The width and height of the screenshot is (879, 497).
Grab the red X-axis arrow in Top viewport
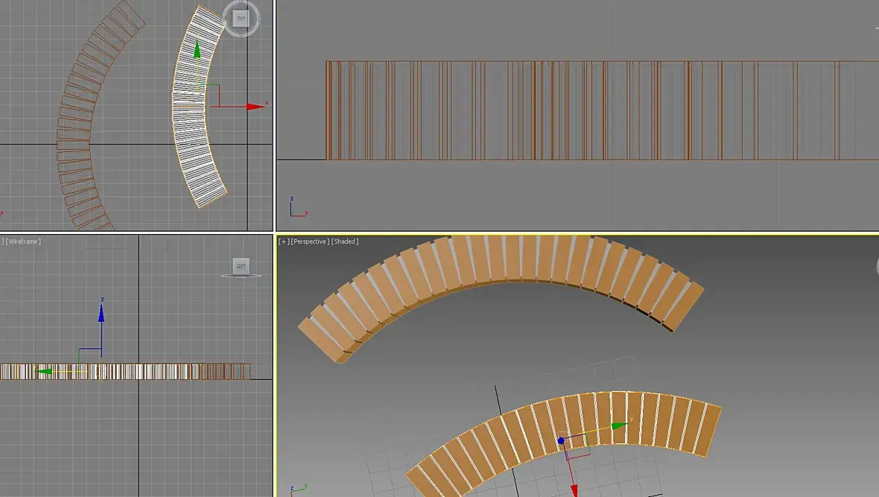pyautogui.click(x=255, y=106)
